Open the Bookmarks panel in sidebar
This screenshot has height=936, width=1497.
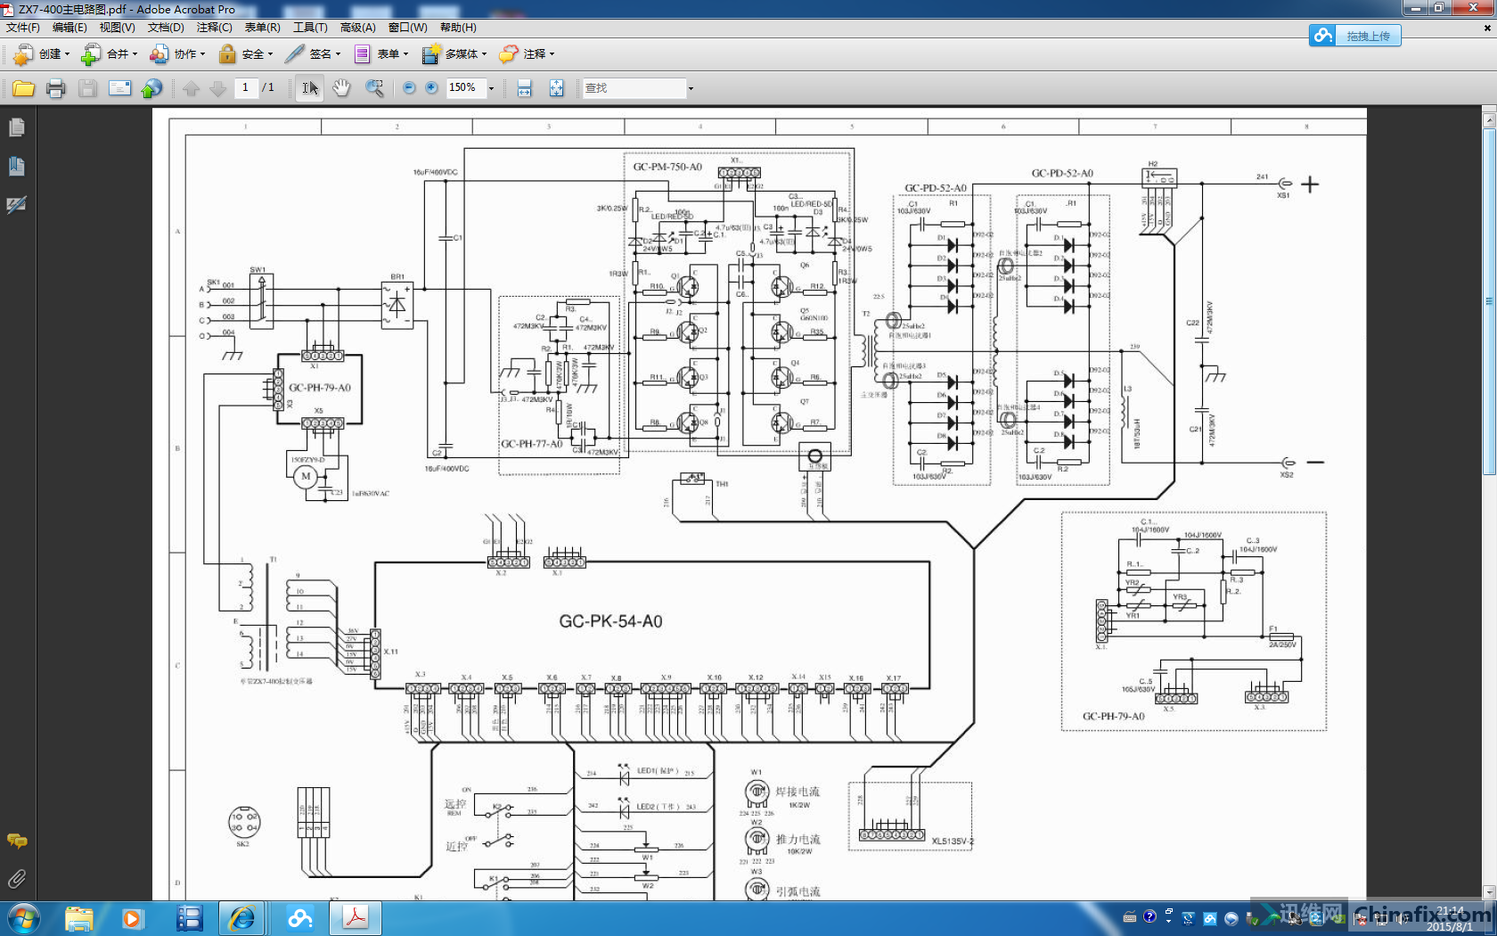[17, 166]
